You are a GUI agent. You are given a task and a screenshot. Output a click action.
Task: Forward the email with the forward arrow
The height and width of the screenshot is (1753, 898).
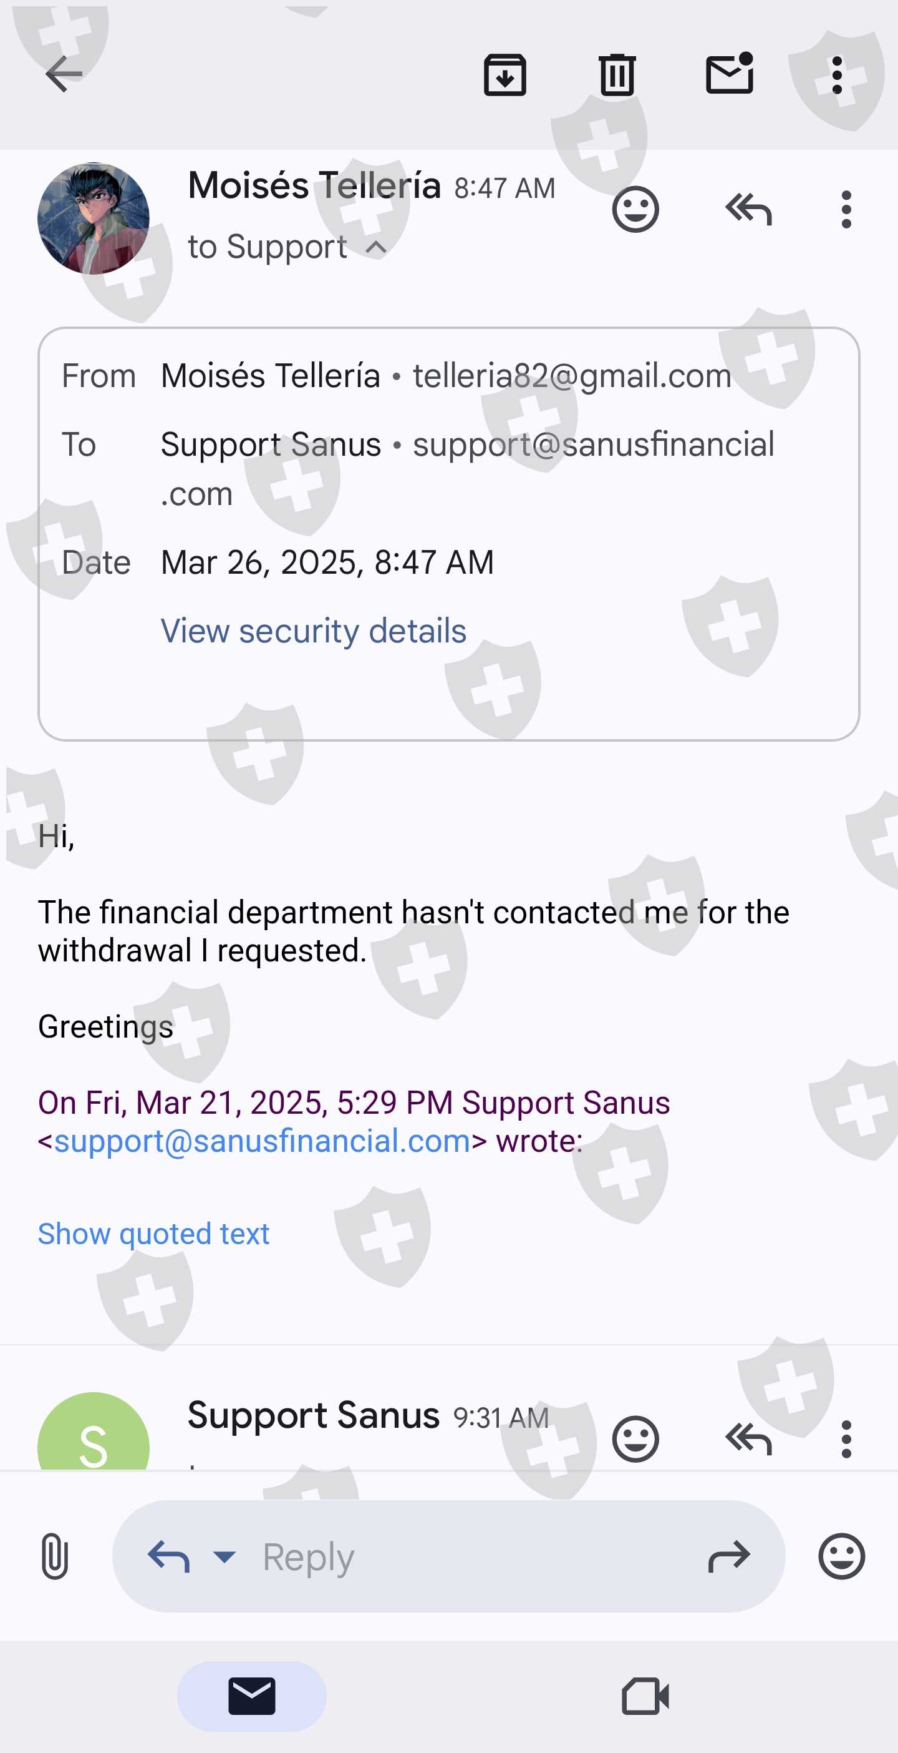pos(729,1556)
